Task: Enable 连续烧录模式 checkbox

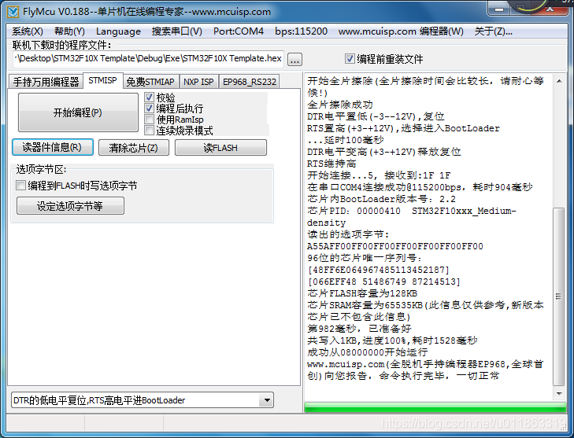Action: tap(149, 131)
